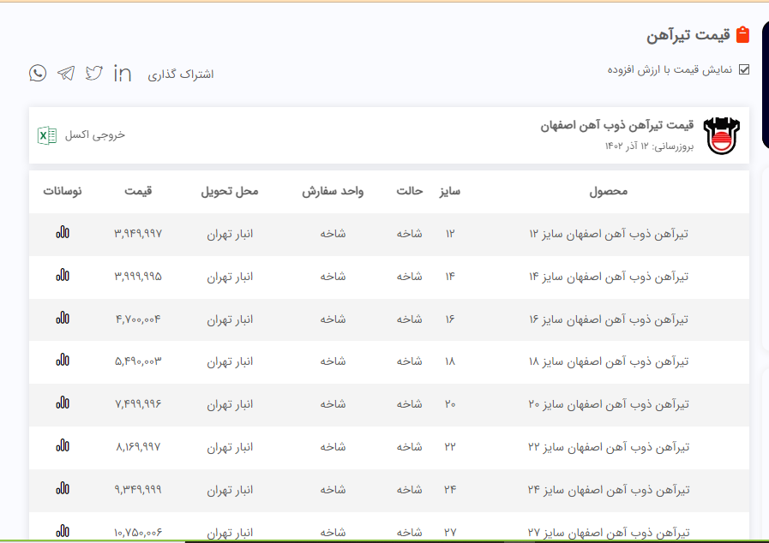The image size is (769, 543).
Task: Open price chart for size 12 beam
Action: coord(63,232)
